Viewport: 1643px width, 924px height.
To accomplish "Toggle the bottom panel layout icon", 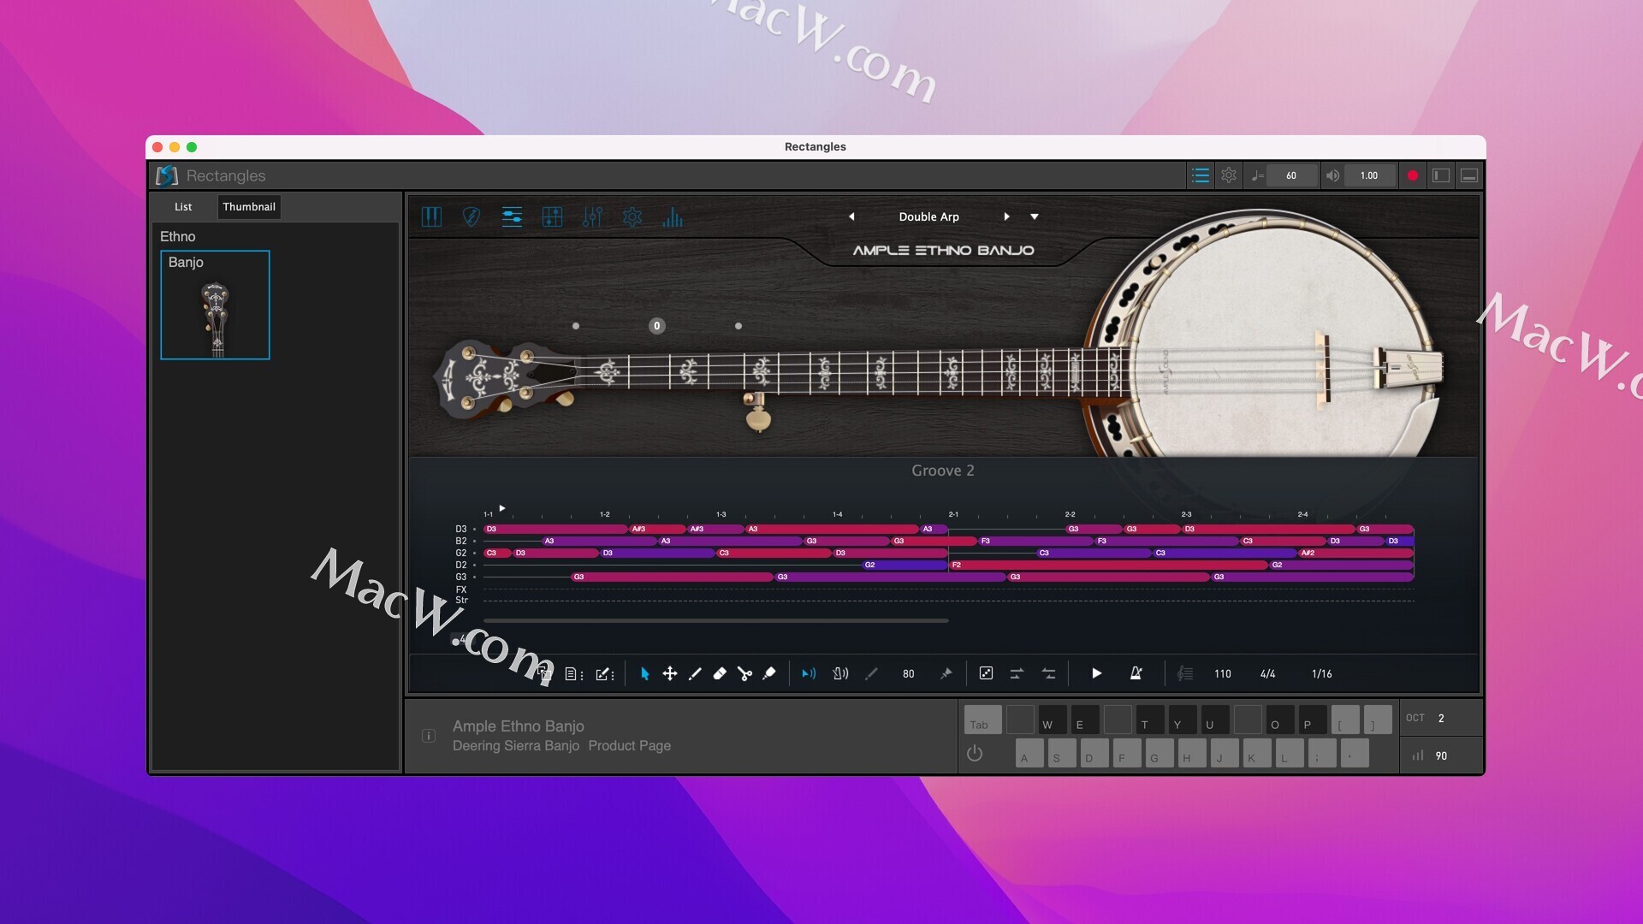I will [x=1469, y=175].
